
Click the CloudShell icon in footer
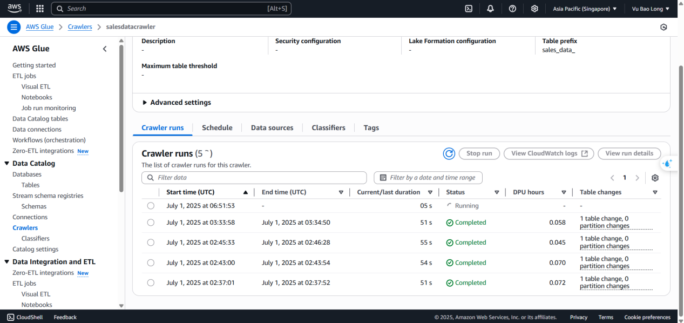(11, 317)
